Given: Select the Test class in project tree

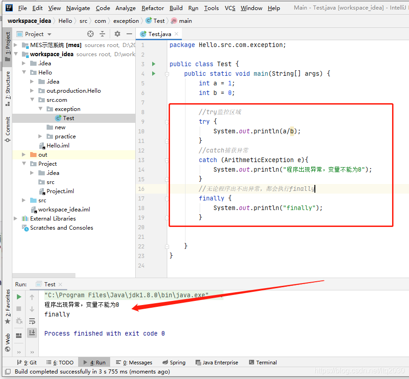Looking at the screenshot, I should pos(69,118).
